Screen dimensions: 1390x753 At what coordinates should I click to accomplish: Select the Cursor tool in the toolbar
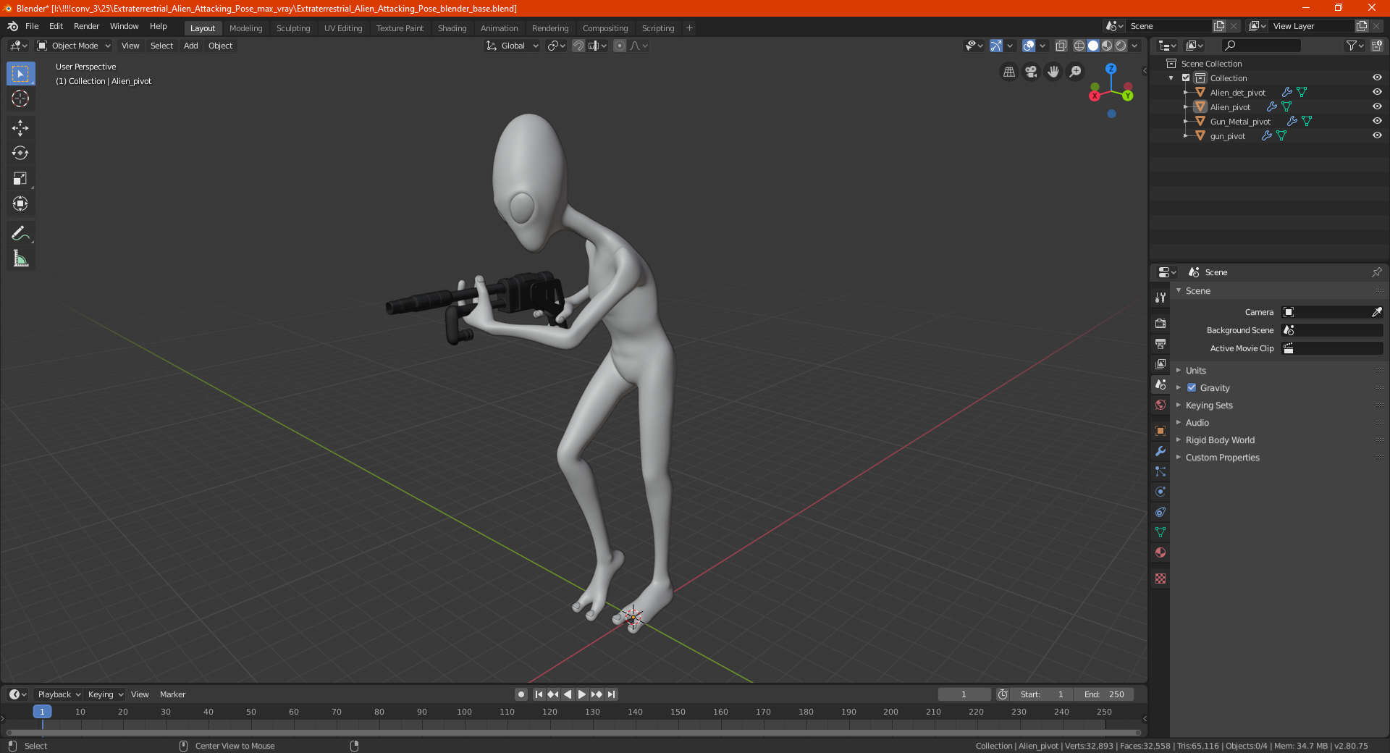[20, 98]
